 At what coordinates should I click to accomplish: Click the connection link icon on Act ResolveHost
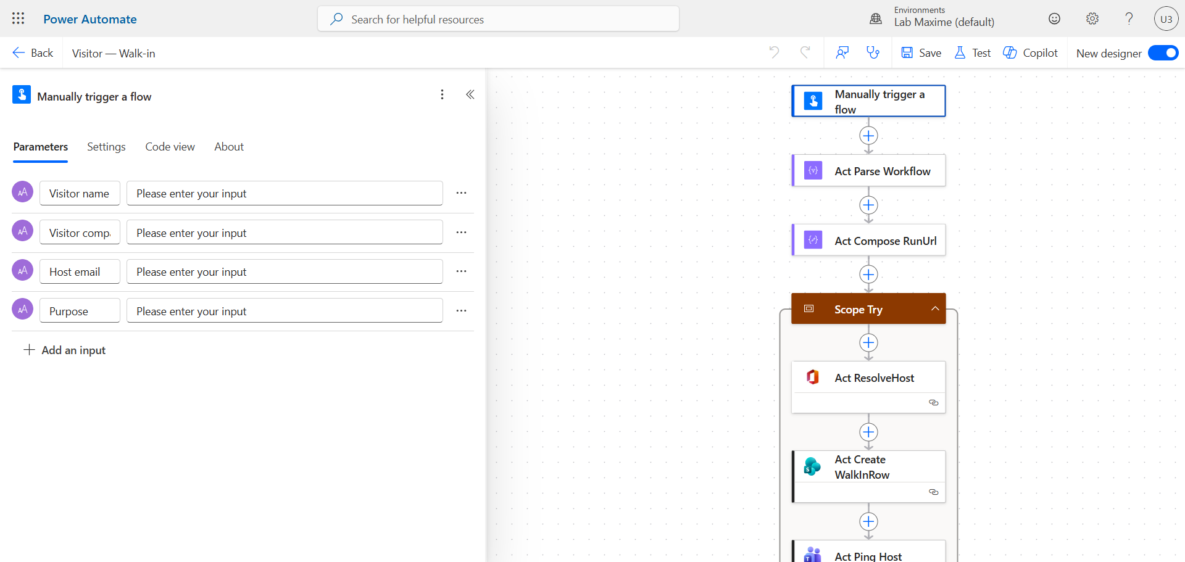(x=934, y=403)
